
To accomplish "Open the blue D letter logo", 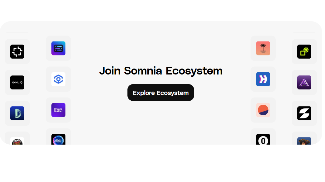I will point(17,113).
